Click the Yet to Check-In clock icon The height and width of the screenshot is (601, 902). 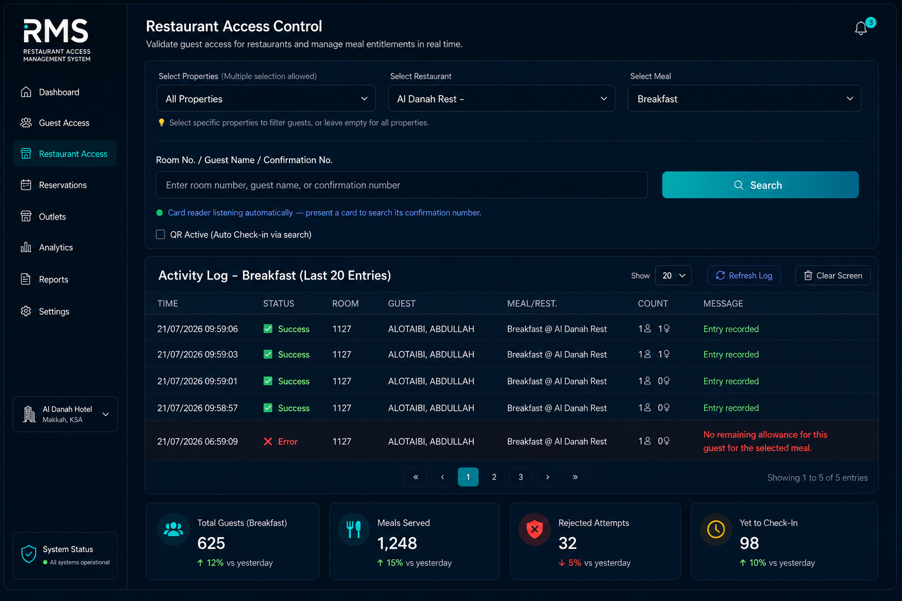[716, 529]
